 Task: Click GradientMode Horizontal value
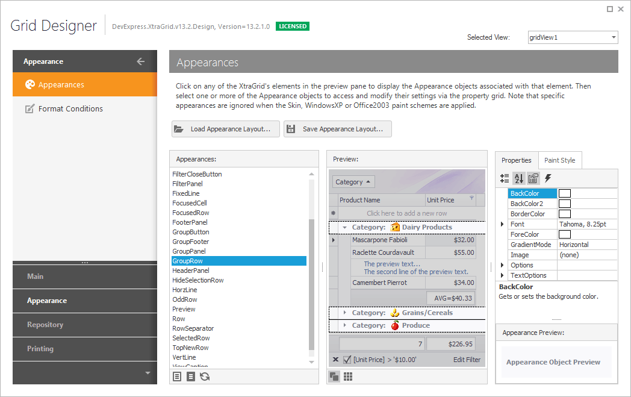588,245
